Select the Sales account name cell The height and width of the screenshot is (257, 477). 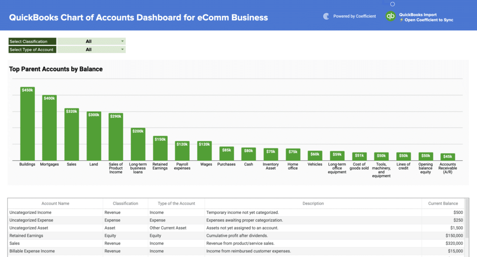55,244
